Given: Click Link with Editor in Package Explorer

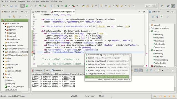Looking at the screenshot, I should click(x=14, y=16).
